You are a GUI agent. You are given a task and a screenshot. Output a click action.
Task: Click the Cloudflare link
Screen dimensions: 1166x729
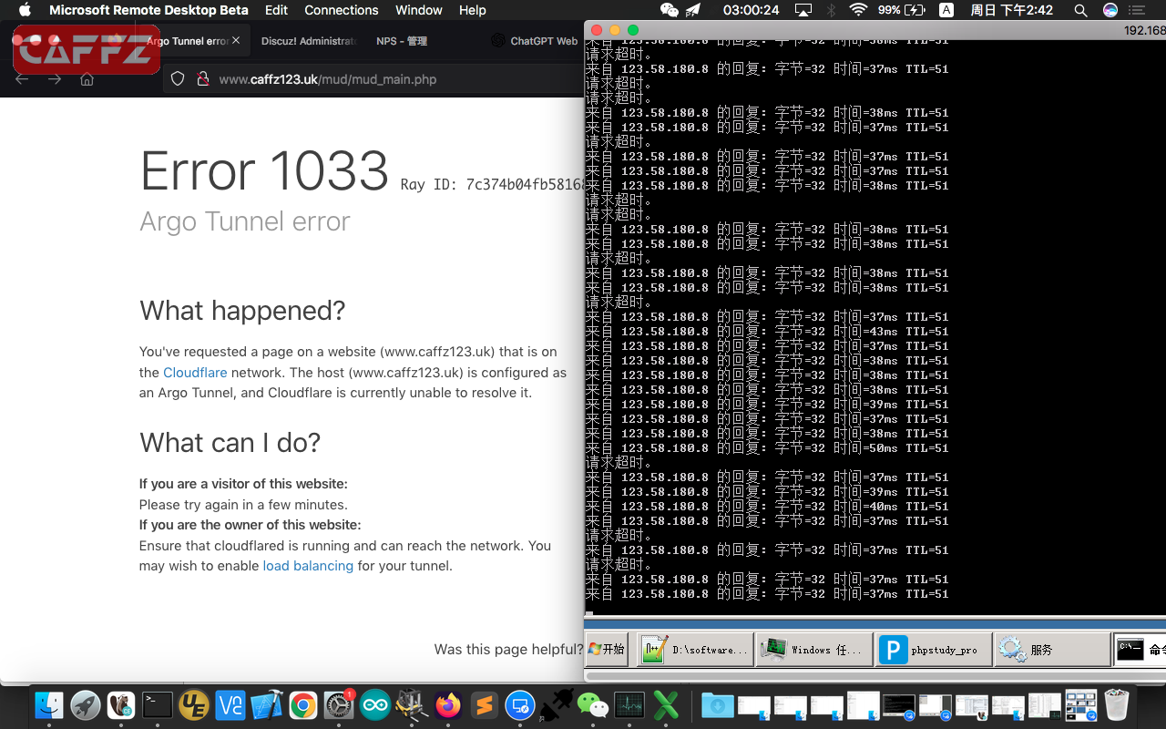[x=195, y=373]
